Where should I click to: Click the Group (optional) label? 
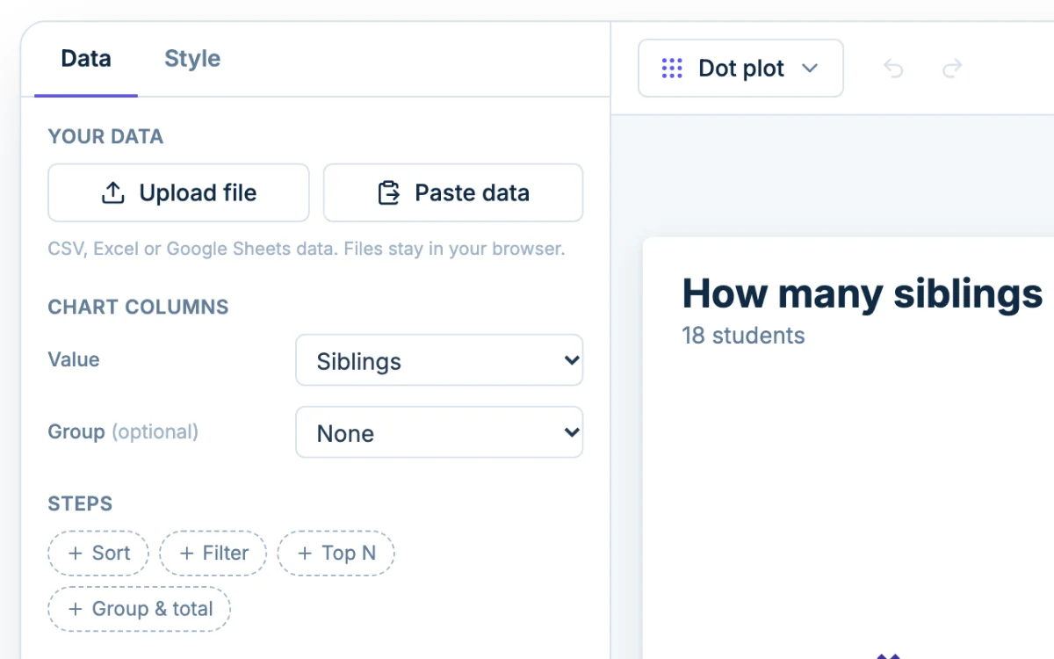coord(123,432)
